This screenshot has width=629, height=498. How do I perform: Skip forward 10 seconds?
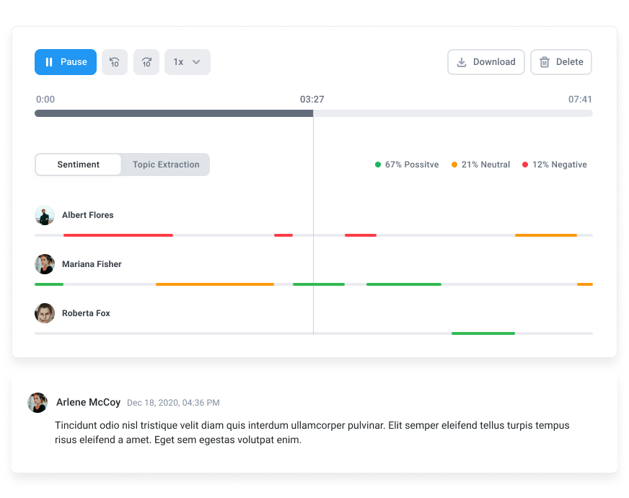pos(146,62)
